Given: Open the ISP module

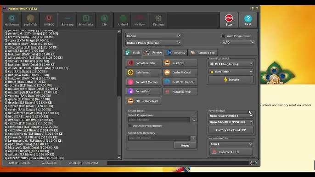Looking at the screenshot, I should pos(105,20).
